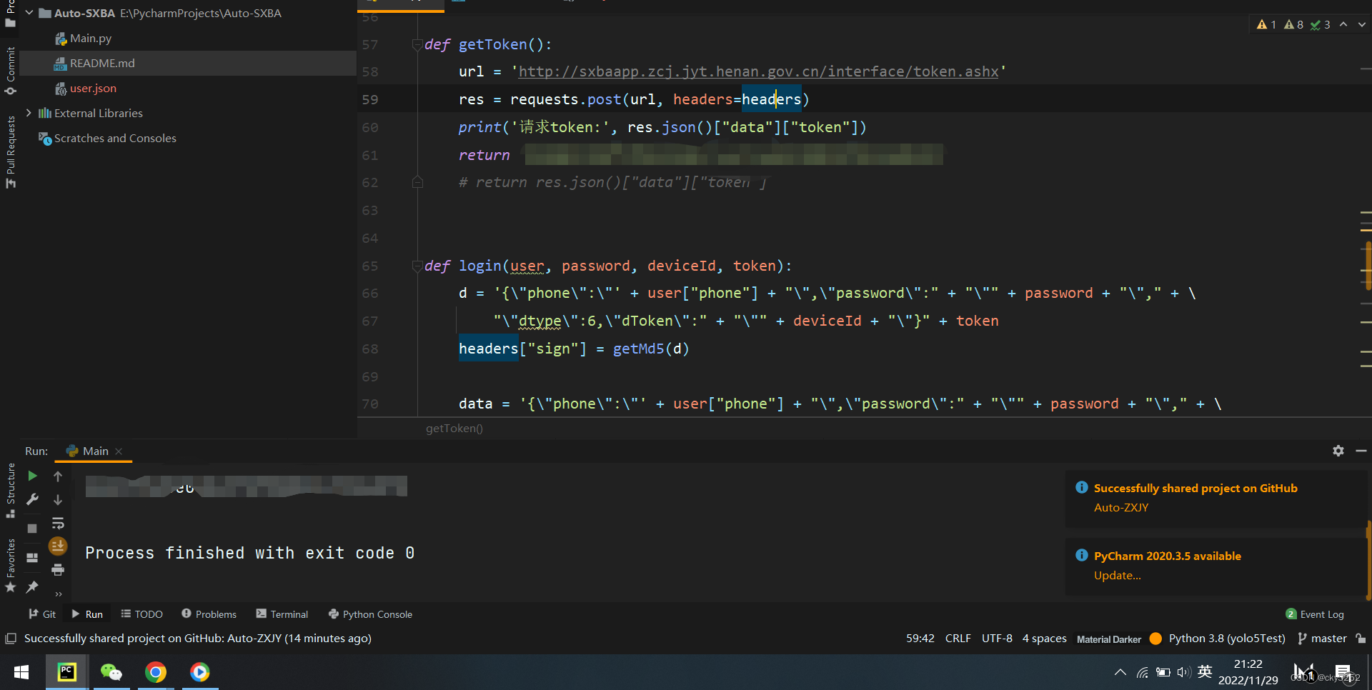1372x690 pixels.
Task: Go to next highlighted error arrow
Action: pos(1362,24)
